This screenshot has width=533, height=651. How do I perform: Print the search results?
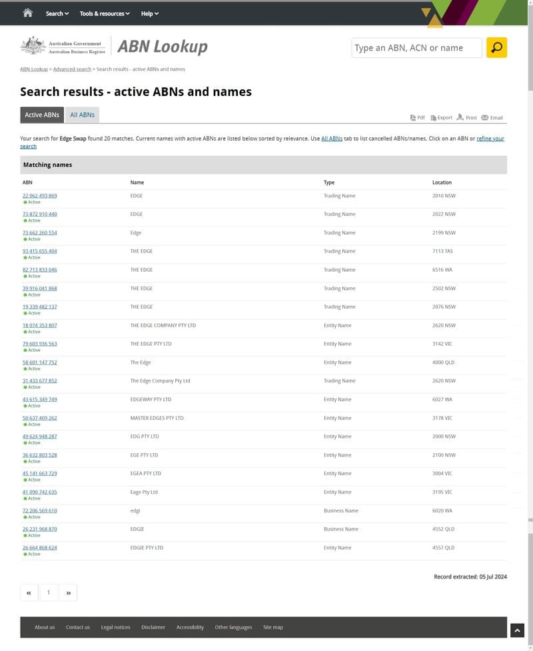(466, 117)
